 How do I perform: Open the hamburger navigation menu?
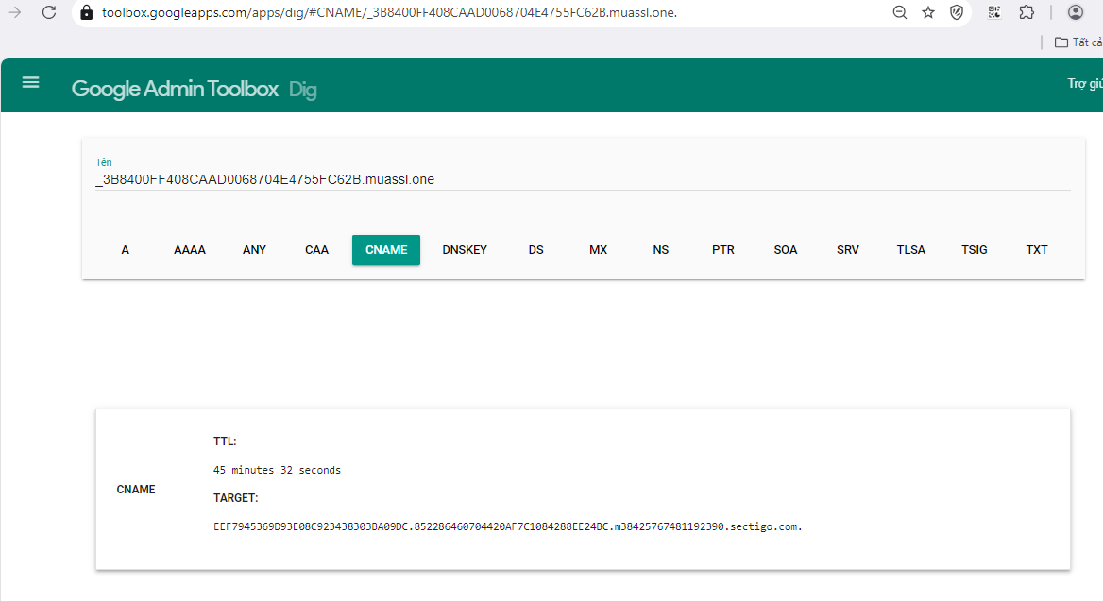coord(31,82)
